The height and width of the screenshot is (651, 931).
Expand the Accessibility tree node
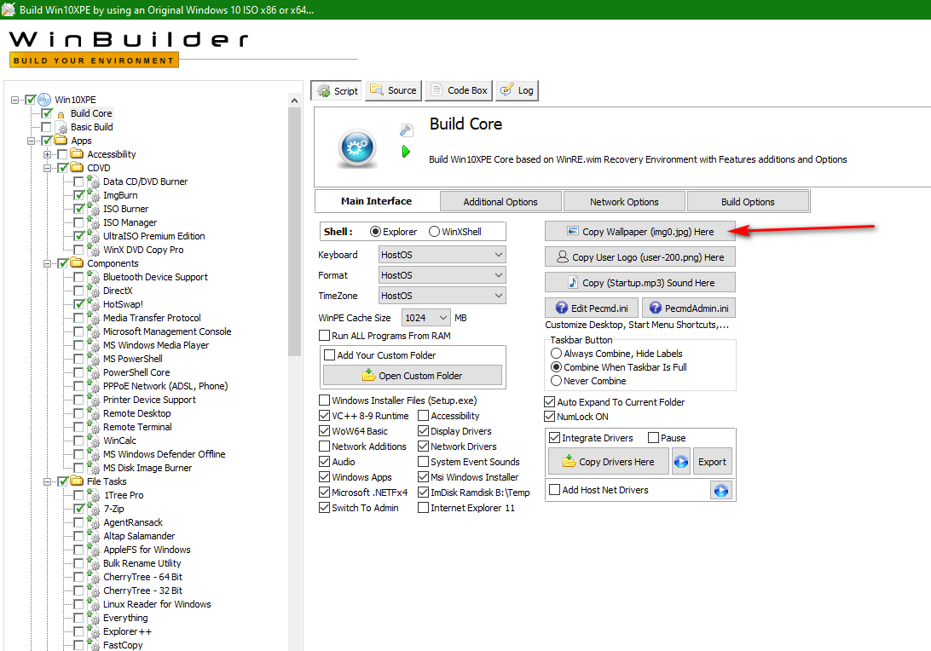(47, 154)
